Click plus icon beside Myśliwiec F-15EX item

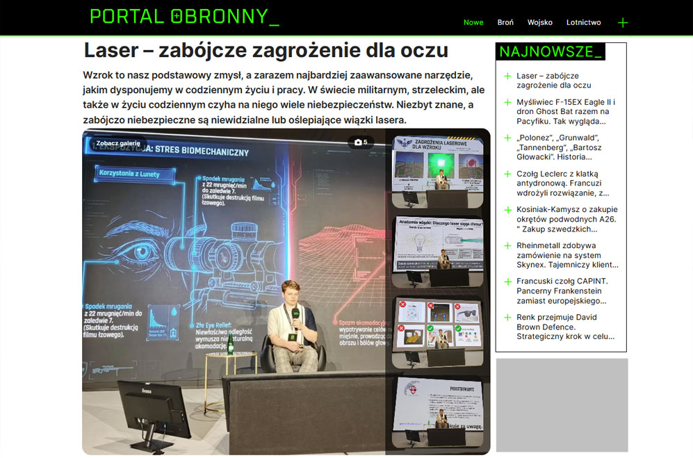pyautogui.click(x=508, y=102)
